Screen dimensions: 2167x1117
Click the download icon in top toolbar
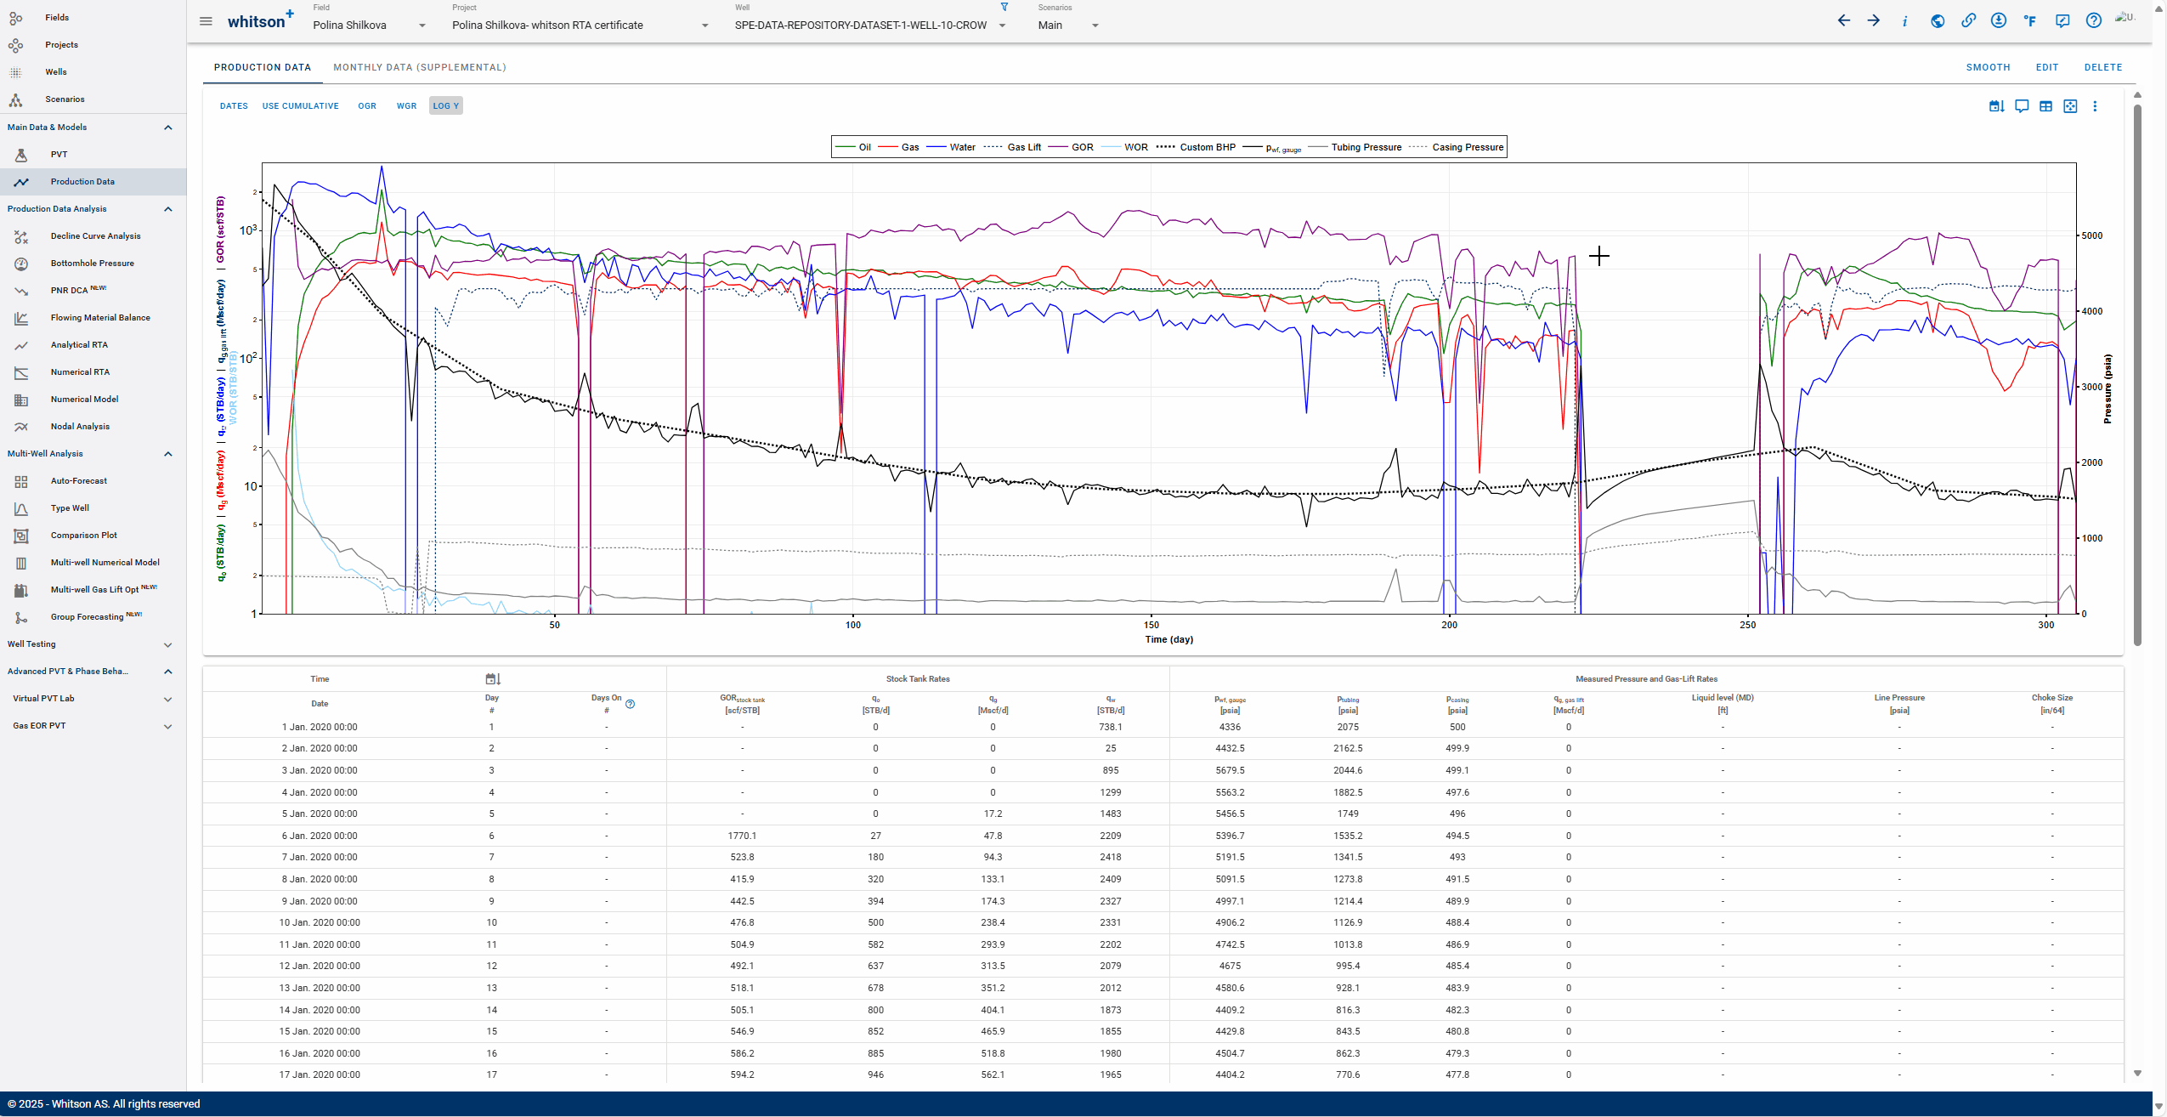(x=1999, y=21)
